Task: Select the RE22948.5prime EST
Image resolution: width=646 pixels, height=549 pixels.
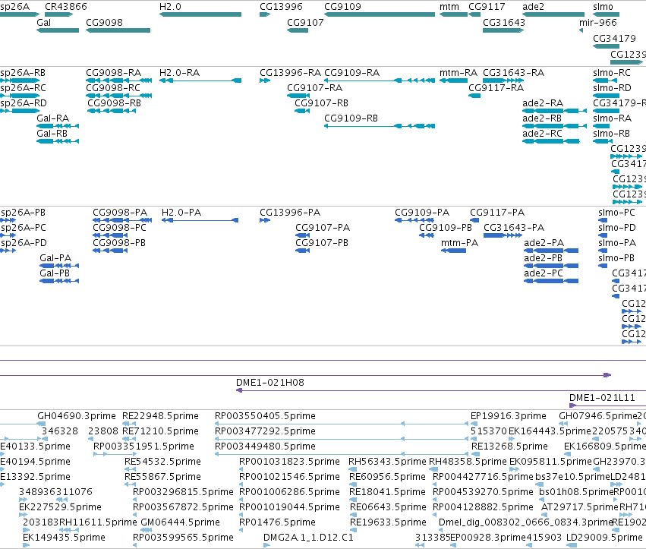Action: pos(129,424)
